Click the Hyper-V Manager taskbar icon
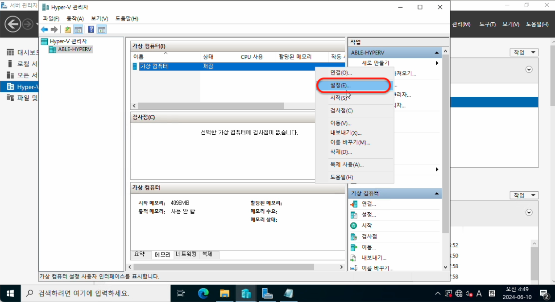 [246, 294]
